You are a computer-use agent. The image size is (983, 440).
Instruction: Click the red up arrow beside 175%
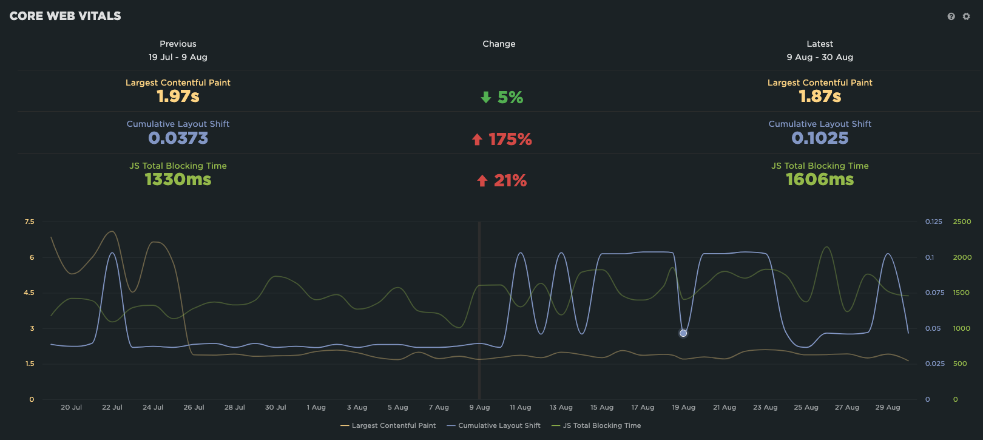tap(477, 140)
